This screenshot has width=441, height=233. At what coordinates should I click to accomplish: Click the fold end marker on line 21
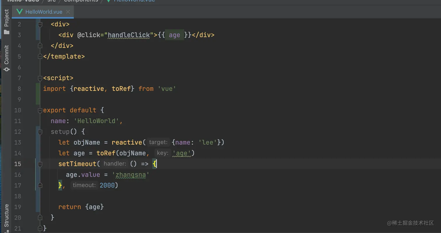pos(40,228)
